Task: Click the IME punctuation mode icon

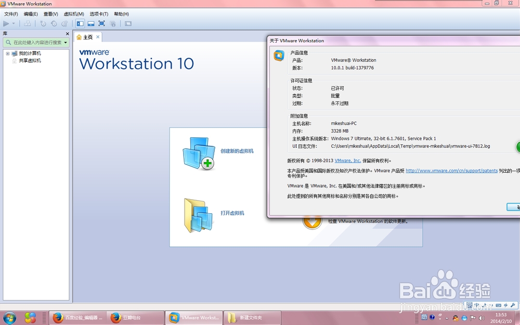Action: [491, 305]
